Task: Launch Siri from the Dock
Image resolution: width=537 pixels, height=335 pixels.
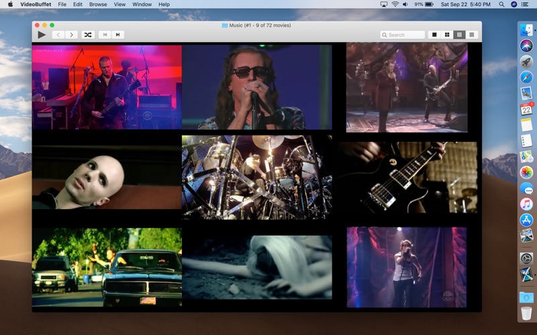Action: (526, 46)
